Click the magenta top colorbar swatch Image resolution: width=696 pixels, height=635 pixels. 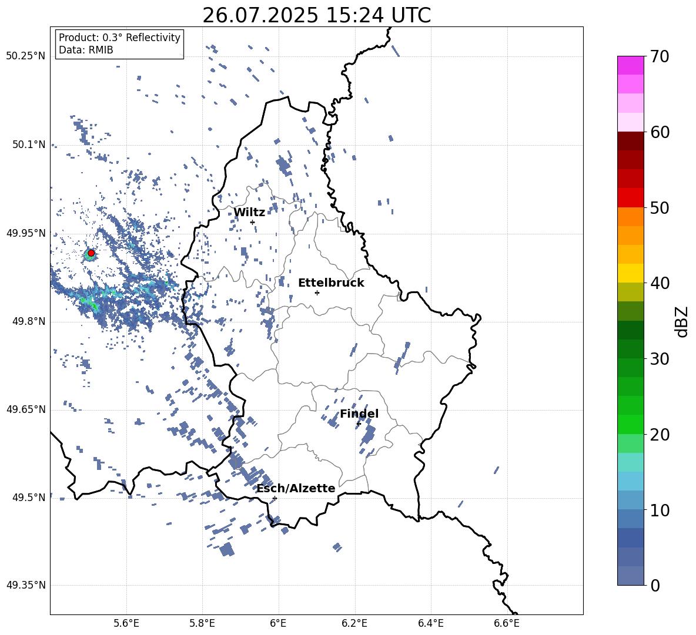tap(631, 66)
